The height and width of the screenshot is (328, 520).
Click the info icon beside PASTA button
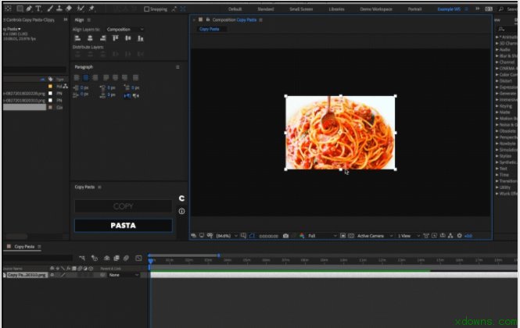click(181, 211)
